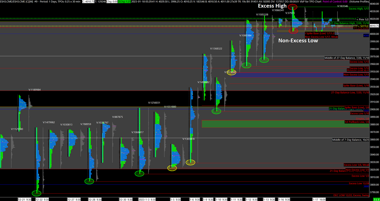Viewport: 380px width, 201px height.
Task: Click the 'V:1066341' volume label
Action: click(278, 10)
